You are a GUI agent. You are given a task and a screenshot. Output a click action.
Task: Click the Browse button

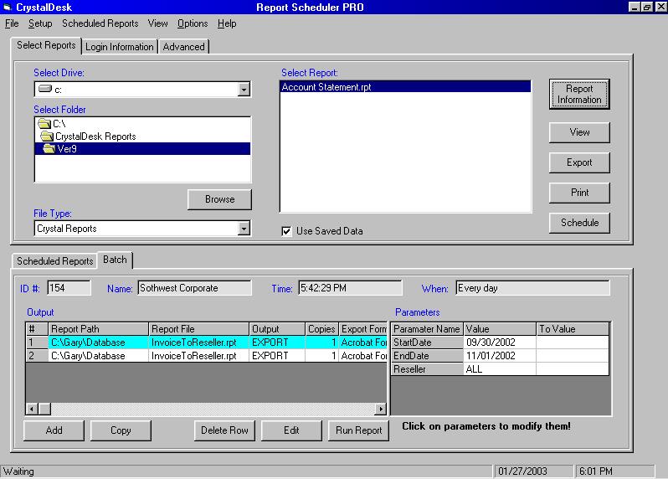(x=219, y=199)
